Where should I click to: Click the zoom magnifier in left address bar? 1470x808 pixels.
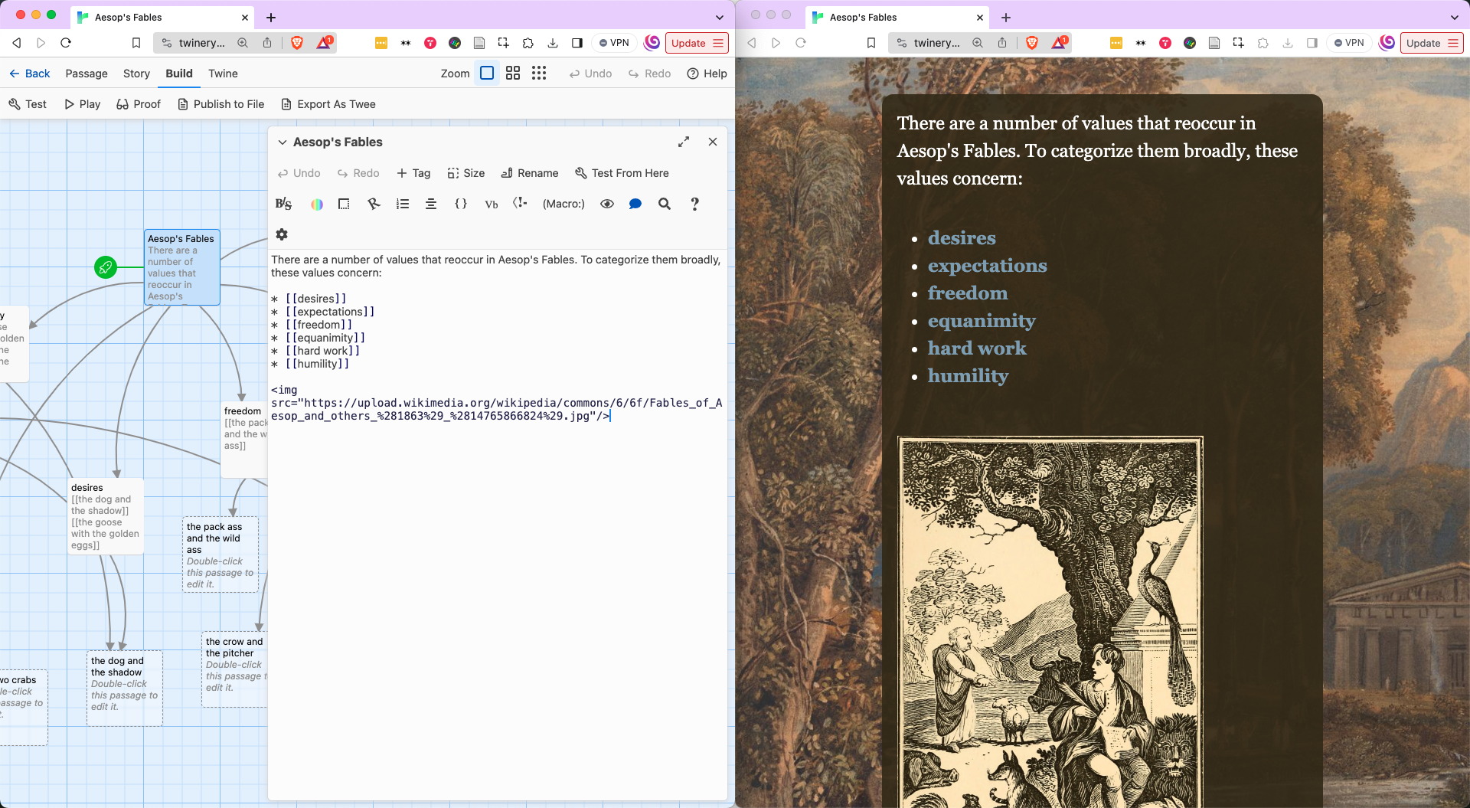(243, 43)
